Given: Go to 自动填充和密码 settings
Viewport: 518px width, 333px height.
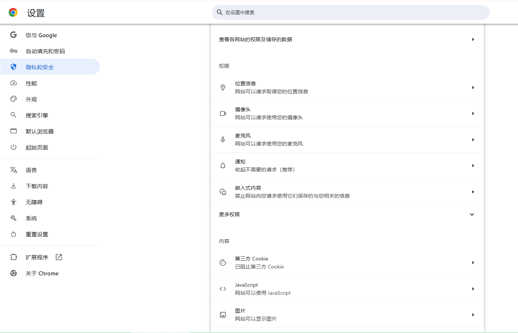Looking at the screenshot, I should pyautogui.click(x=50, y=51).
